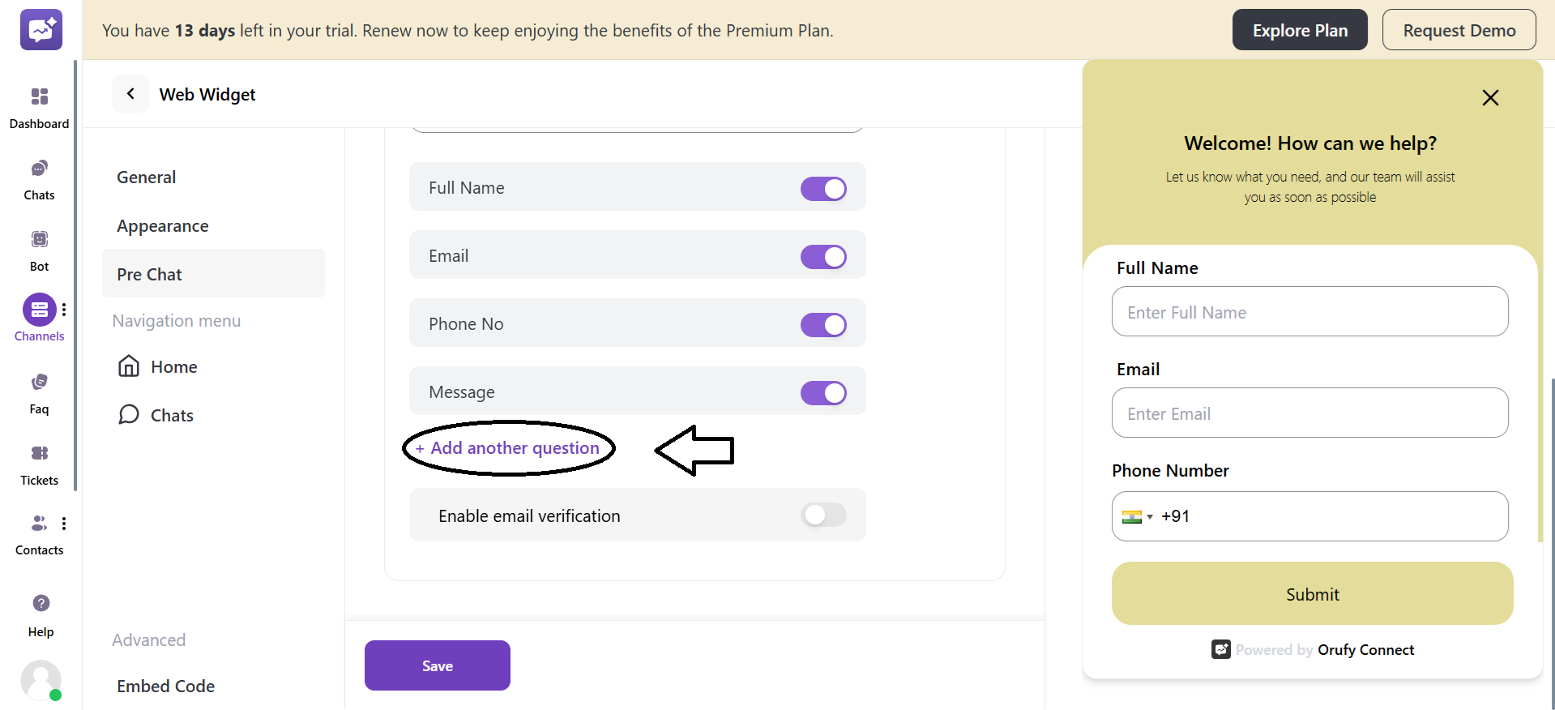Click the Explore Plan button
This screenshot has height=710, width=1555.
tap(1299, 29)
